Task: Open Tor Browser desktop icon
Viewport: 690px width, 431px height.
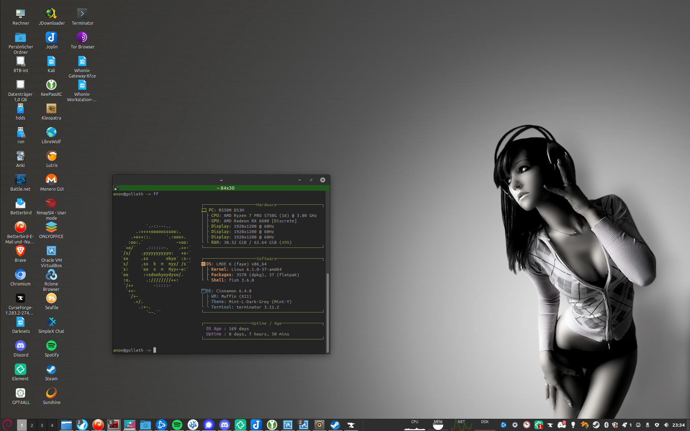Action: 82,41
